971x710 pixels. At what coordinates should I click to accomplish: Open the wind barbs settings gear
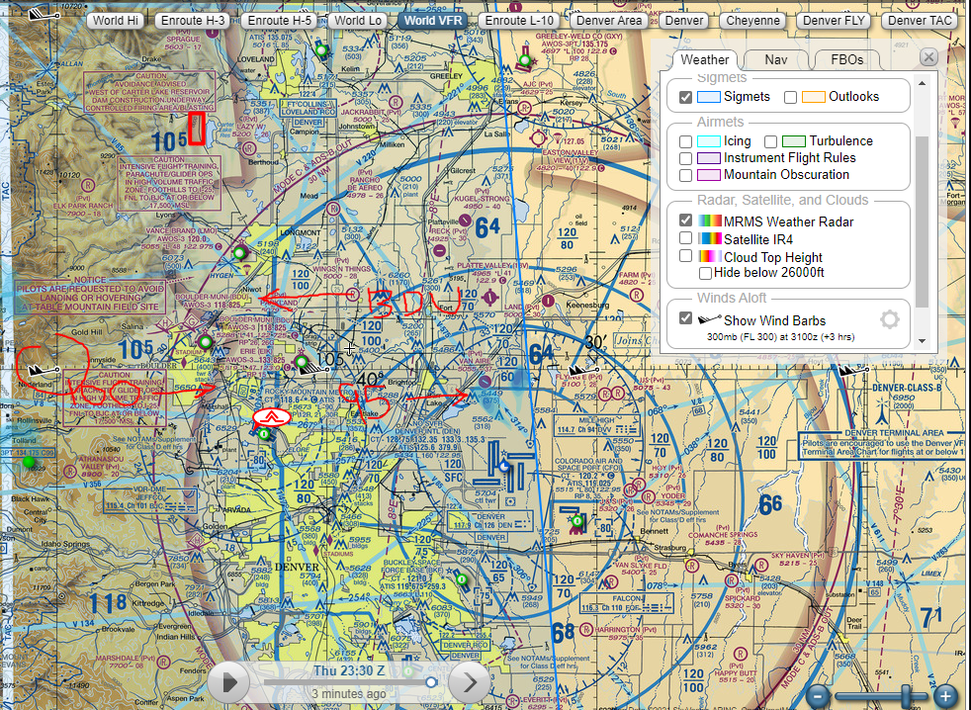(890, 319)
